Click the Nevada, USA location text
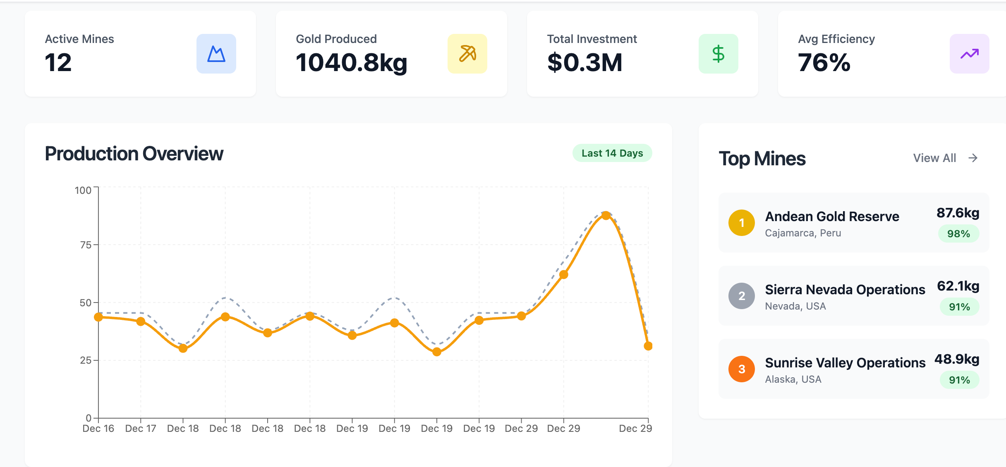Viewport: 1006px width, 467px height. tap(795, 306)
